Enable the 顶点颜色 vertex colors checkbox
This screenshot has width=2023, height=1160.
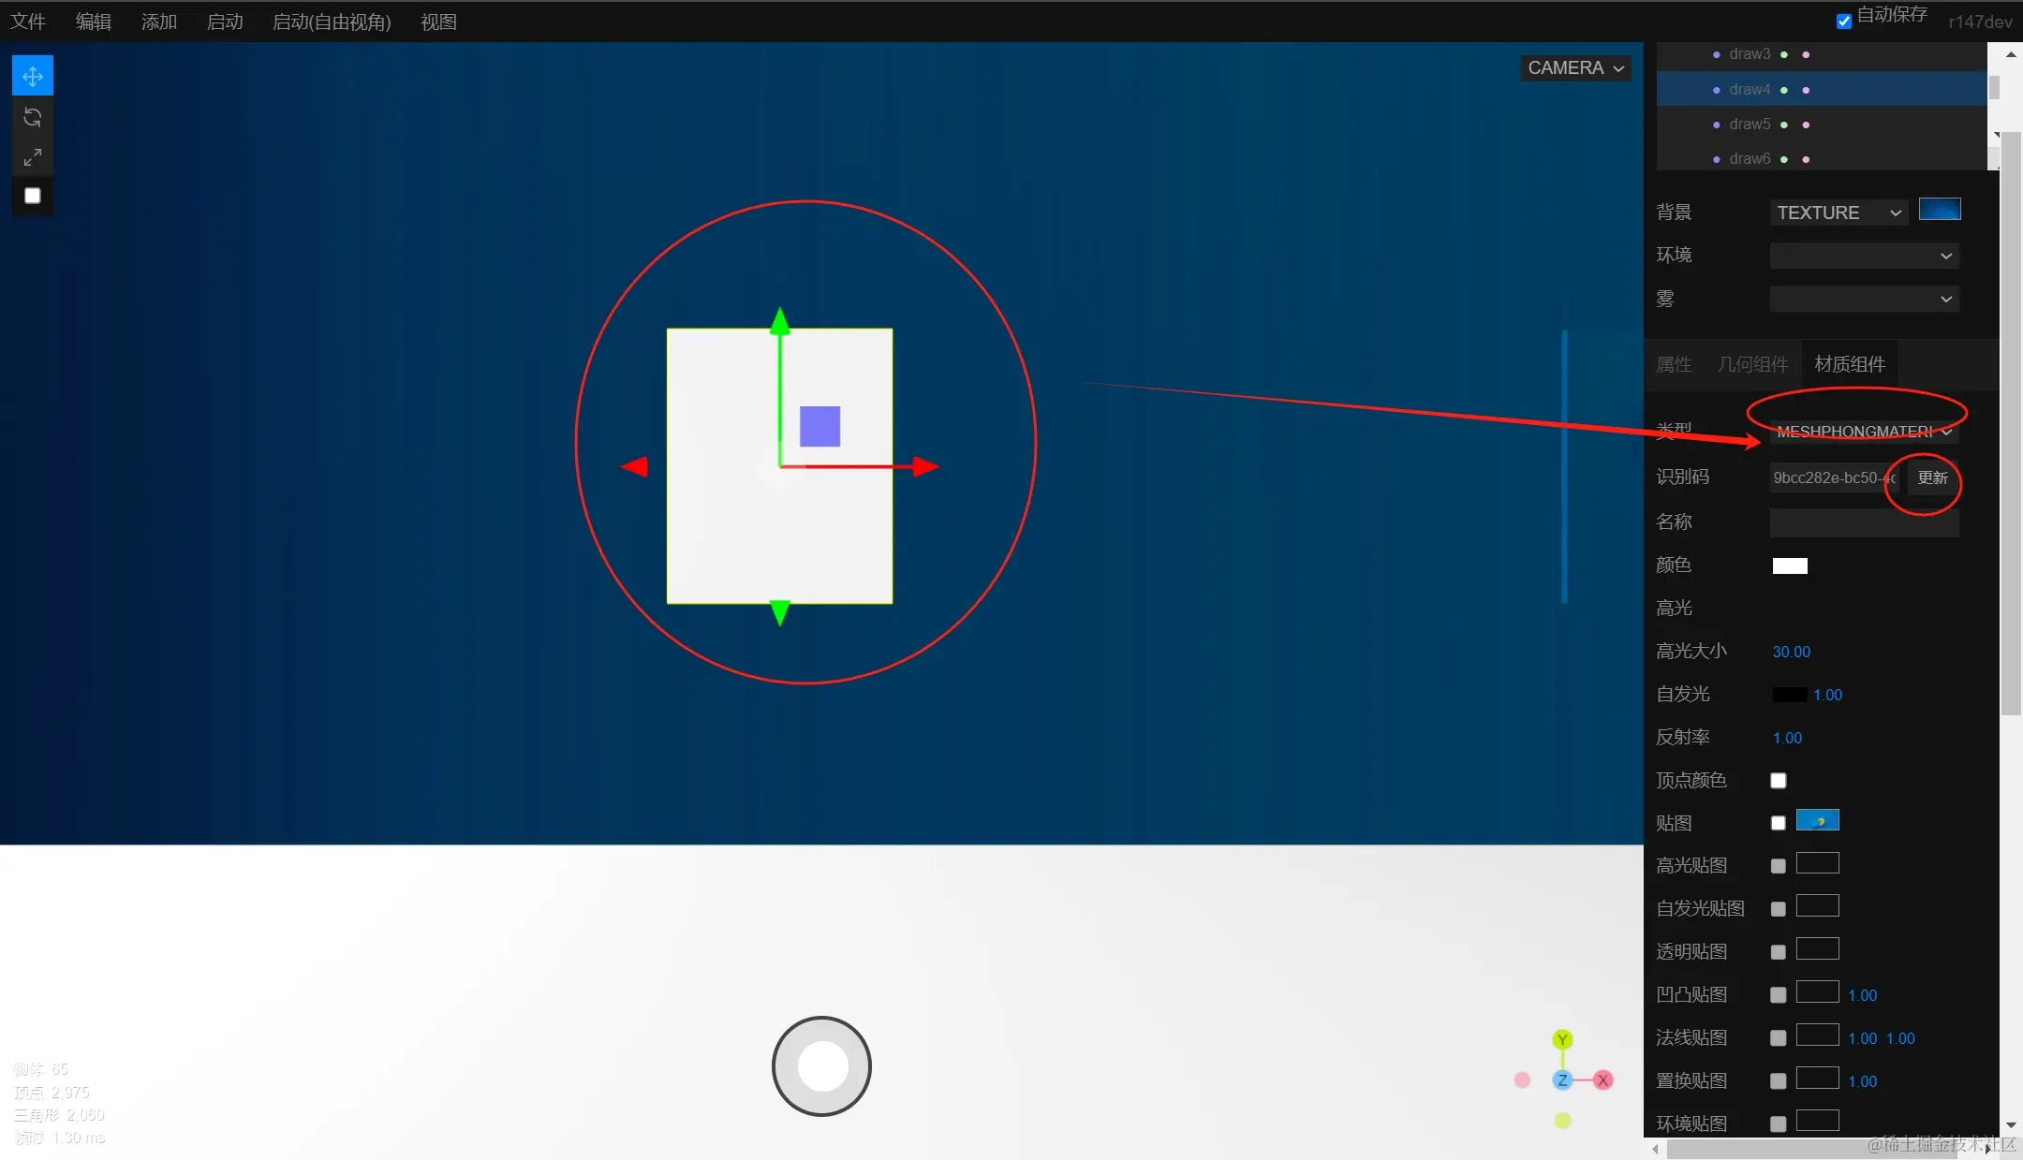tap(1778, 781)
